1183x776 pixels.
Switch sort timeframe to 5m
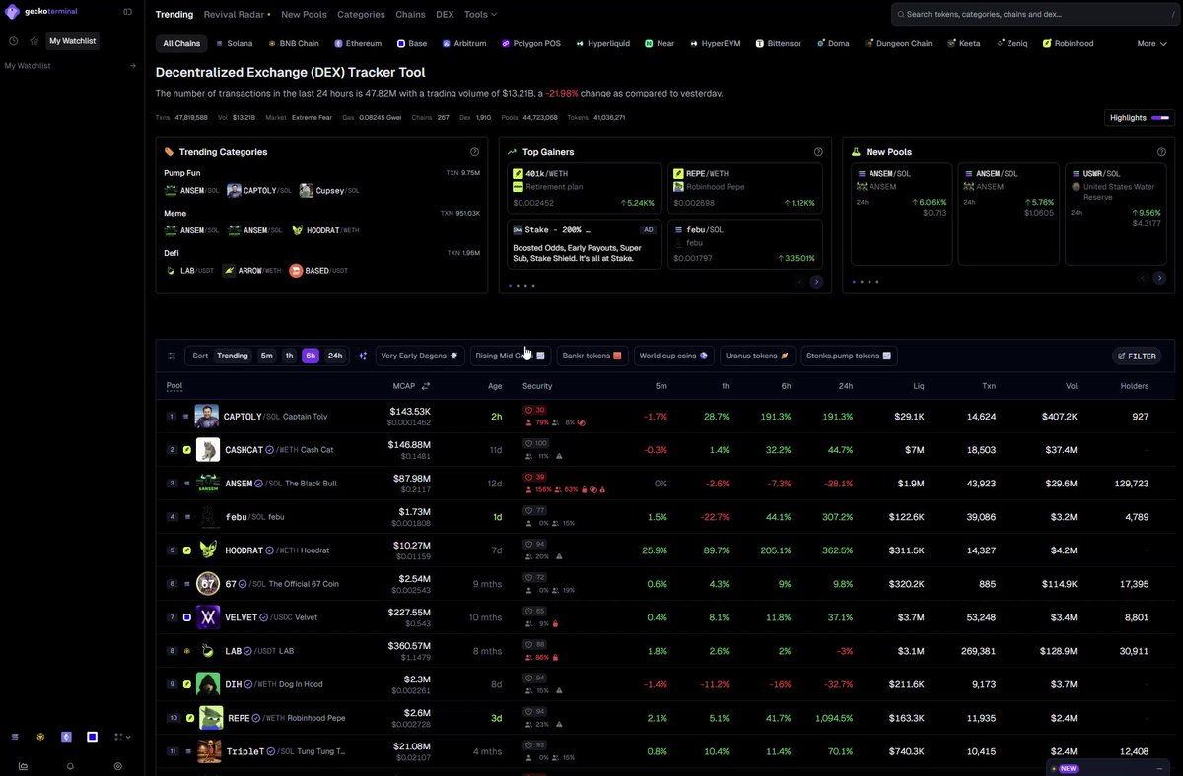(266, 356)
